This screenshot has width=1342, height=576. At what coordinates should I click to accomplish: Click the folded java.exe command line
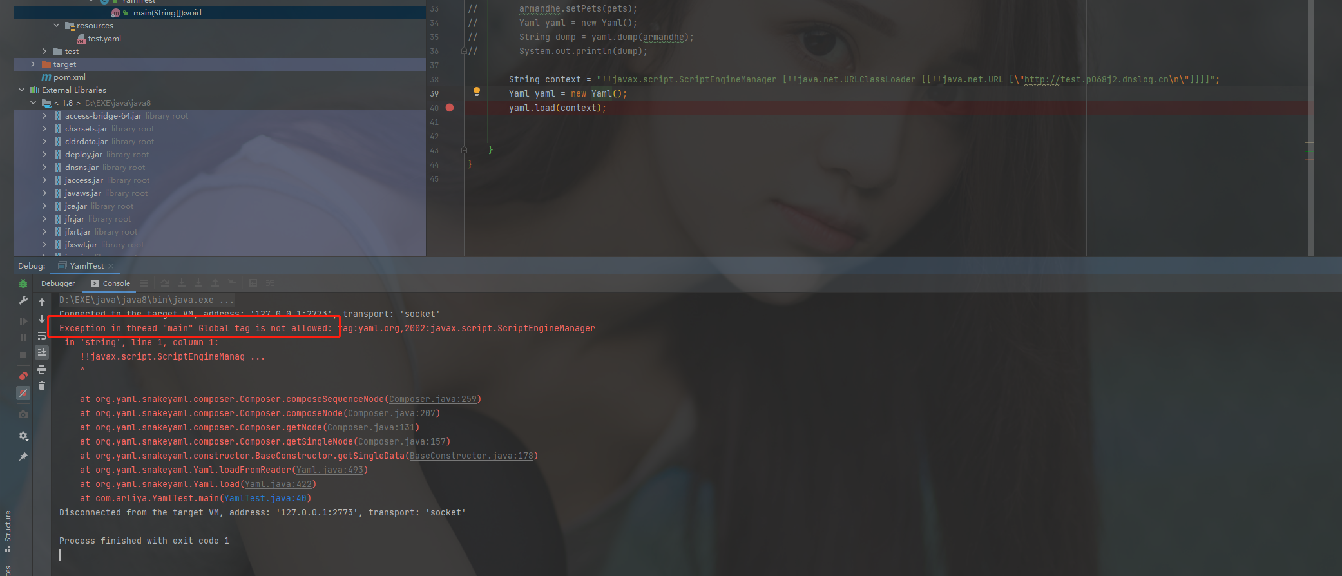tap(146, 300)
